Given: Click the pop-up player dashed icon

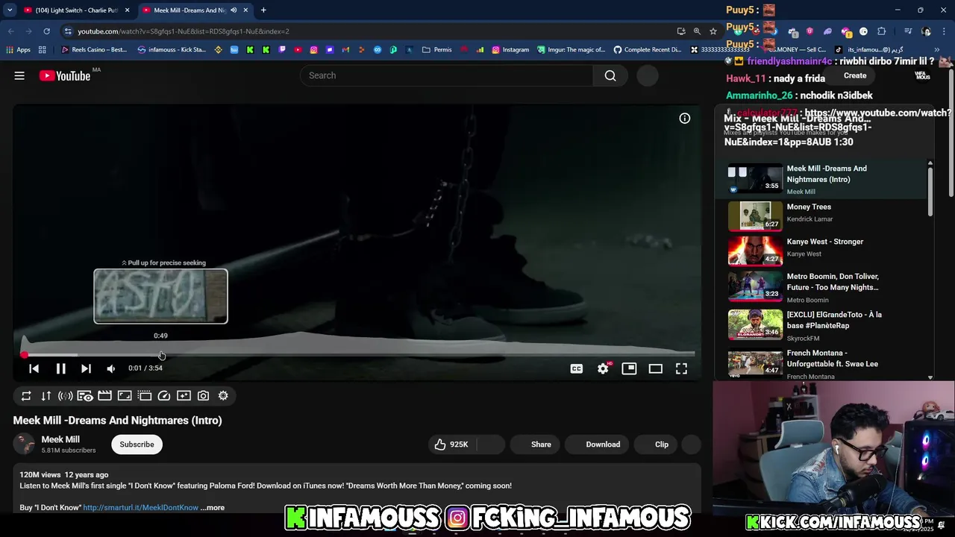Looking at the screenshot, I should click(144, 396).
